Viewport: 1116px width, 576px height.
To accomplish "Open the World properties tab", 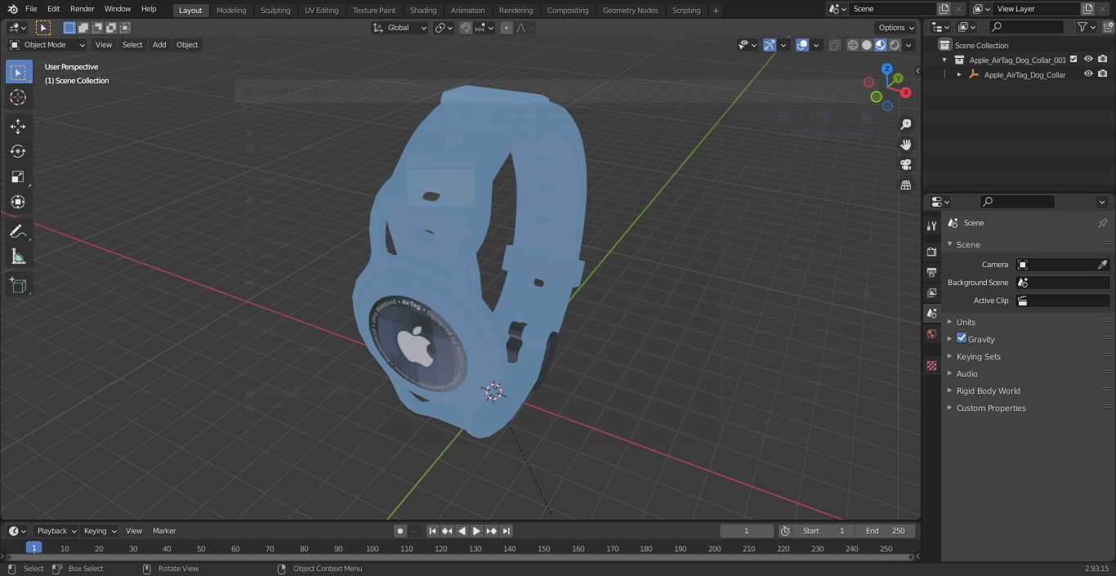I will tap(931, 334).
